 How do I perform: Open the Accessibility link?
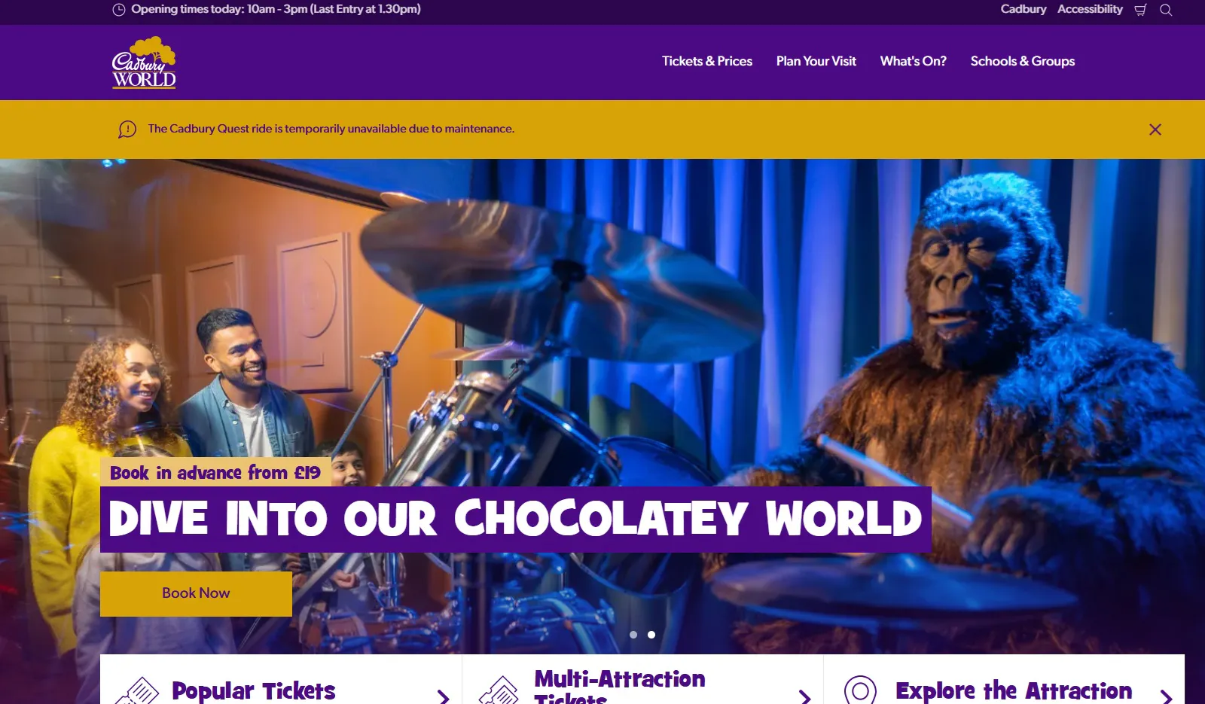pos(1090,9)
